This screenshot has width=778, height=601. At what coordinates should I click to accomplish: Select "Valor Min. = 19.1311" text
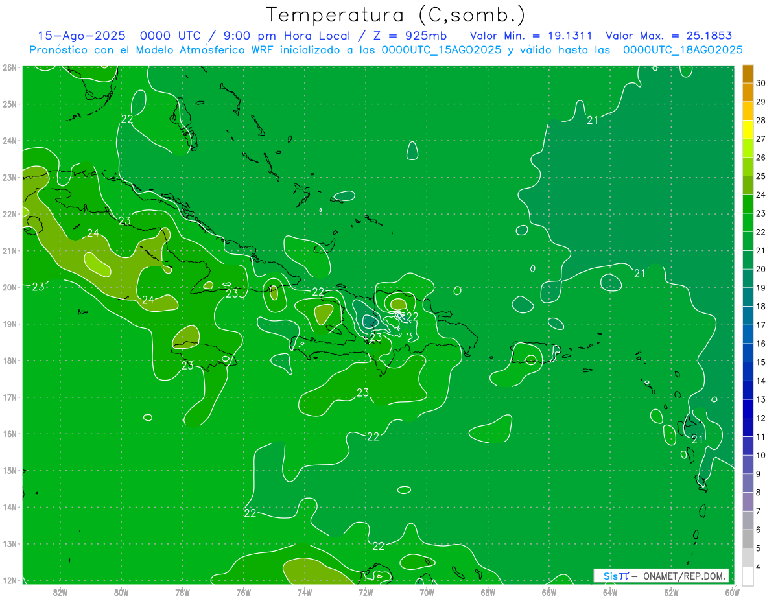tap(531, 36)
